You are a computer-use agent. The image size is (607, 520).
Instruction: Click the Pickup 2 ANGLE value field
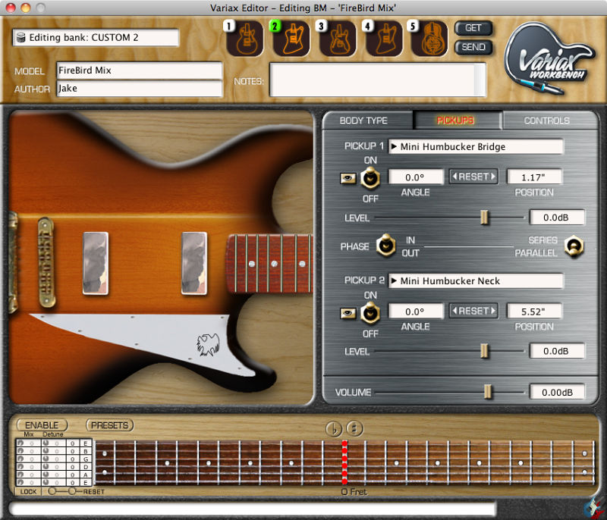coord(416,312)
